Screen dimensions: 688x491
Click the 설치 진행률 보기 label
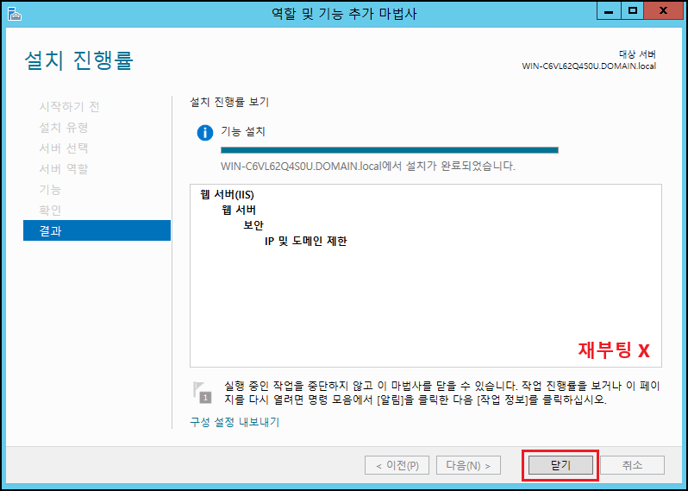(229, 102)
